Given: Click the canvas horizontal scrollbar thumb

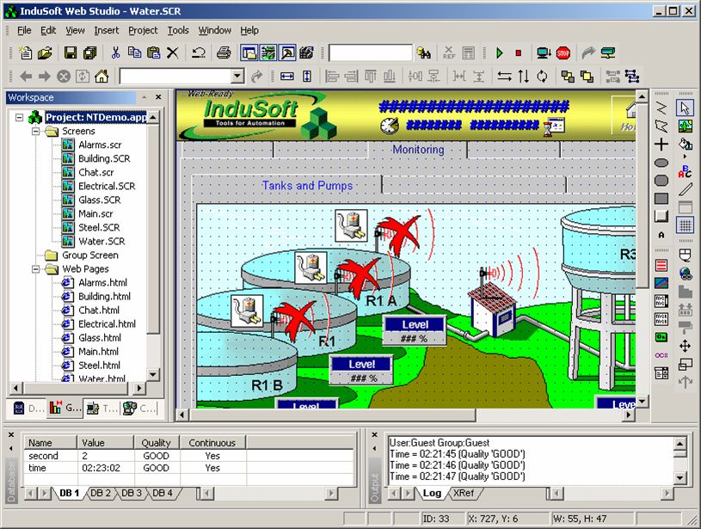Looking at the screenshot, I should [x=333, y=415].
